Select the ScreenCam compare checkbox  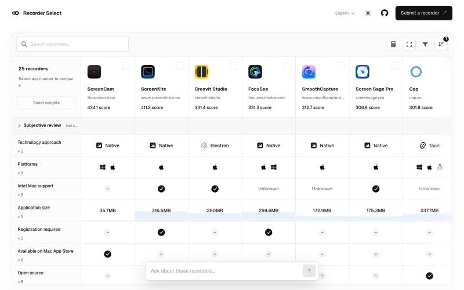[x=126, y=66]
